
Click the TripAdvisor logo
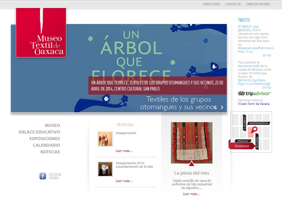pyautogui.click(x=254, y=94)
